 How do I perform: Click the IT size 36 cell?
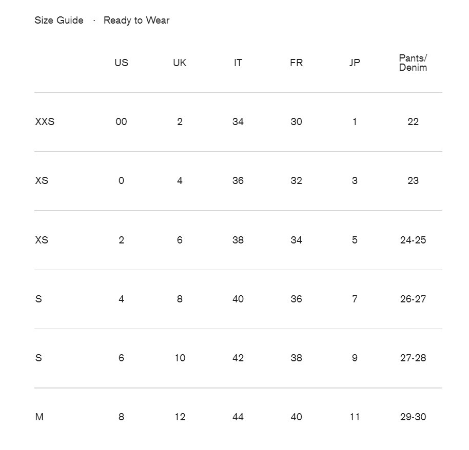point(238,180)
